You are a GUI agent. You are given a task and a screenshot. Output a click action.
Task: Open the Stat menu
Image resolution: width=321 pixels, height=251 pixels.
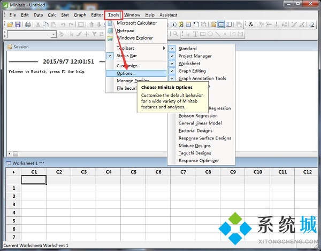point(65,15)
